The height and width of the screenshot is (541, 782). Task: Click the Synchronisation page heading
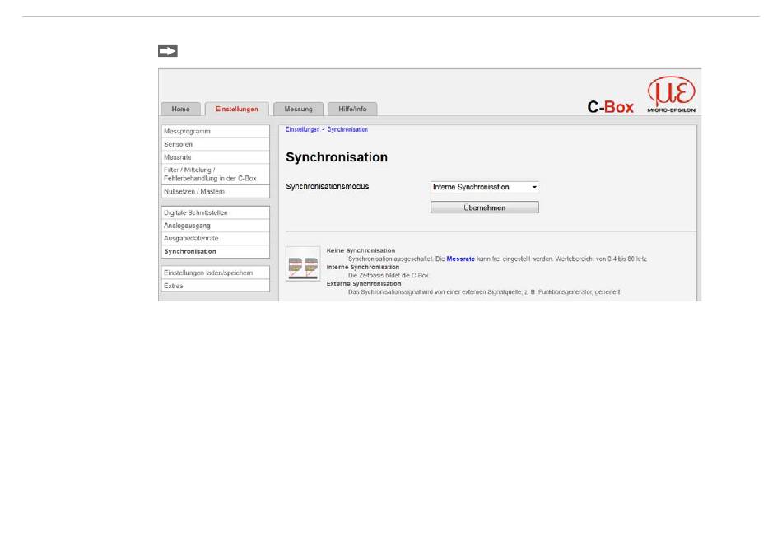point(337,157)
